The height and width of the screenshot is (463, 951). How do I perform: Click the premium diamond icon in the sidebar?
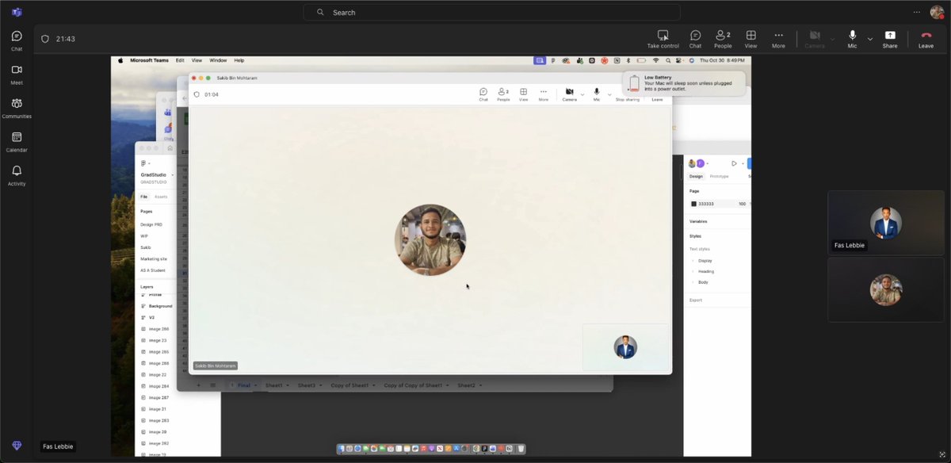[17, 446]
